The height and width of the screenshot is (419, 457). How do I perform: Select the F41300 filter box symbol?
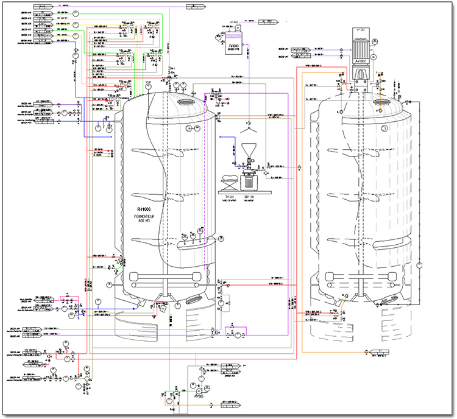click(233, 43)
